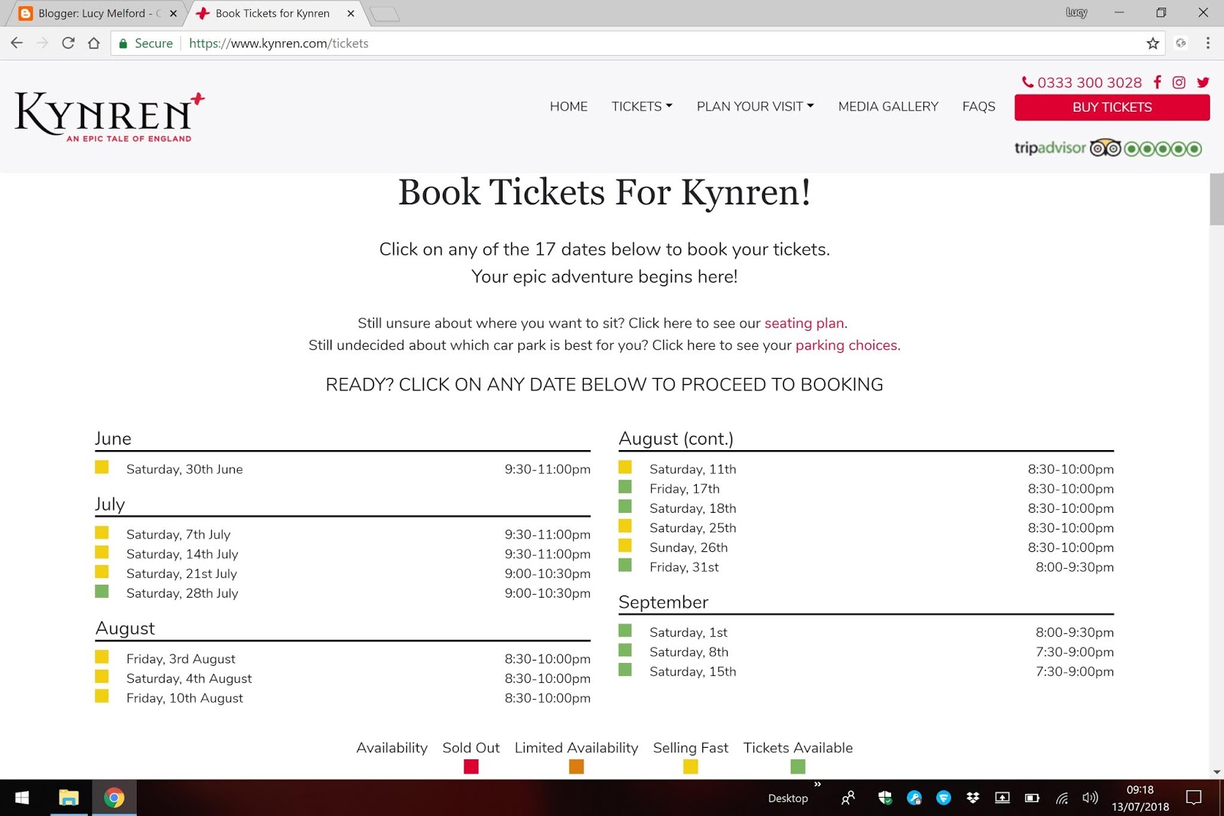
Task: Open Chrome's three-dot menu
Action: click(x=1209, y=44)
